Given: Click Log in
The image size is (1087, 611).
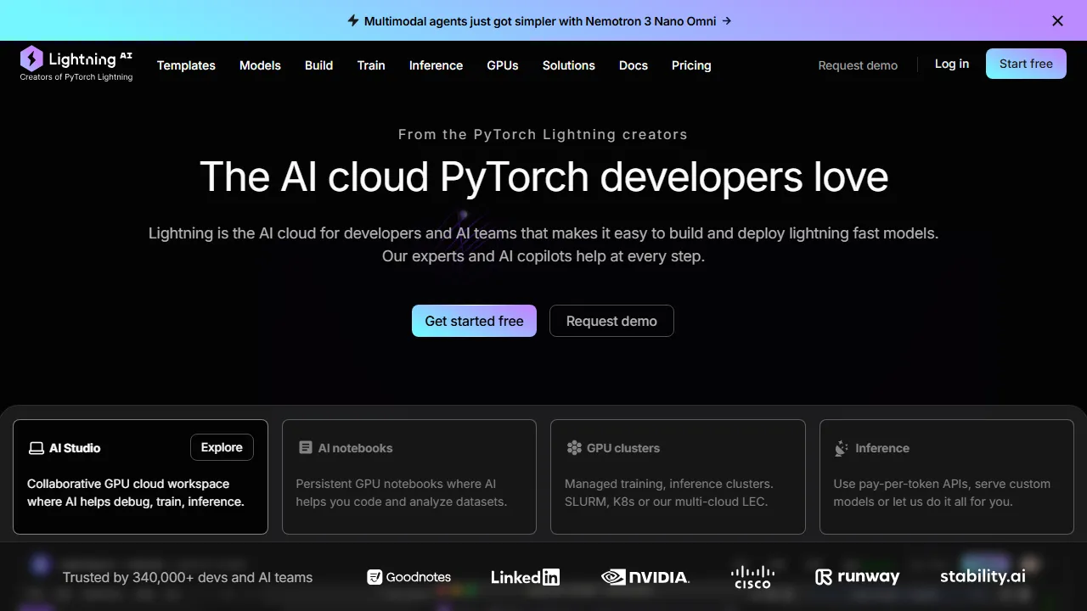Looking at the screenshot, I should [952, 64].
